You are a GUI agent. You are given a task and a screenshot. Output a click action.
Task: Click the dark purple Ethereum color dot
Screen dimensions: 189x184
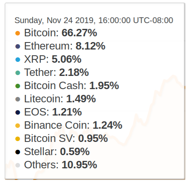click(x=18, y=46)
